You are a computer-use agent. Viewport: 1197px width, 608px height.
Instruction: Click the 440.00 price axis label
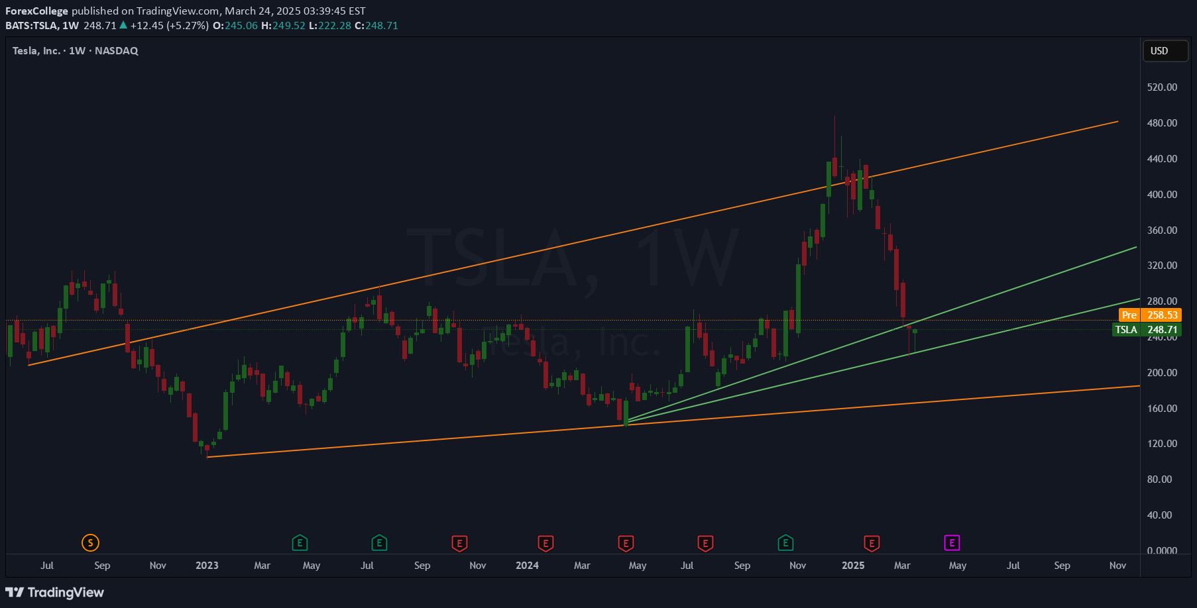1163,159
